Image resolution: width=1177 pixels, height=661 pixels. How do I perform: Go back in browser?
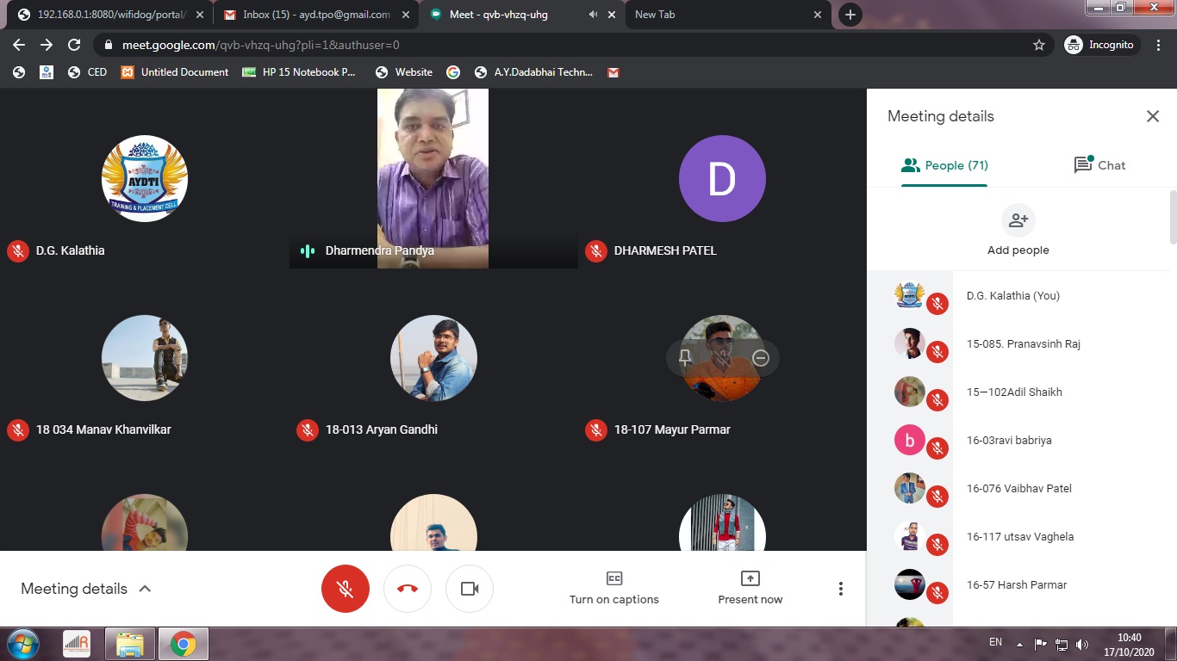point(19,45)
